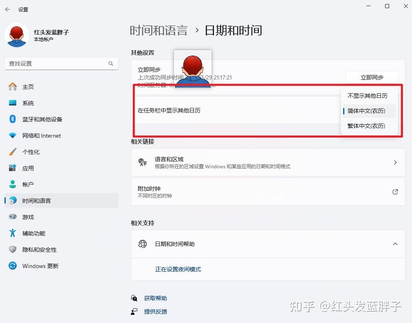Click the 获取帮助 headset icon

134,298
